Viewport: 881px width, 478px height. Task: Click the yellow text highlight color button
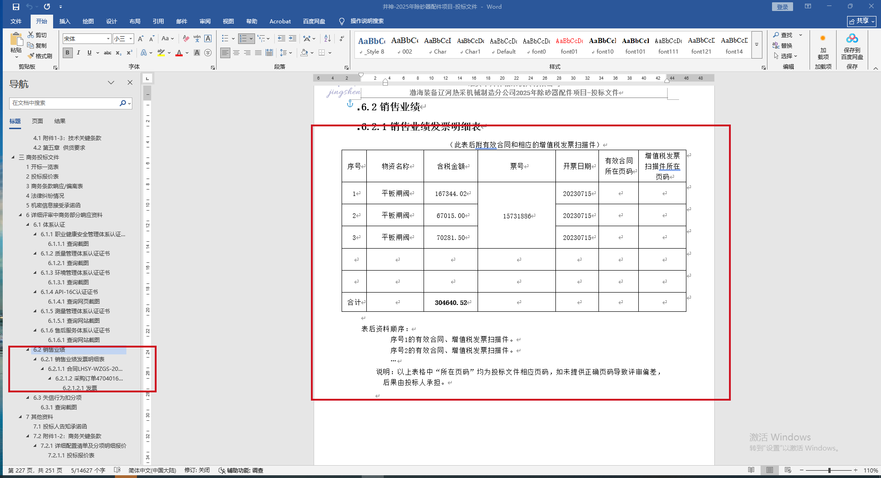tap(161, 53)
